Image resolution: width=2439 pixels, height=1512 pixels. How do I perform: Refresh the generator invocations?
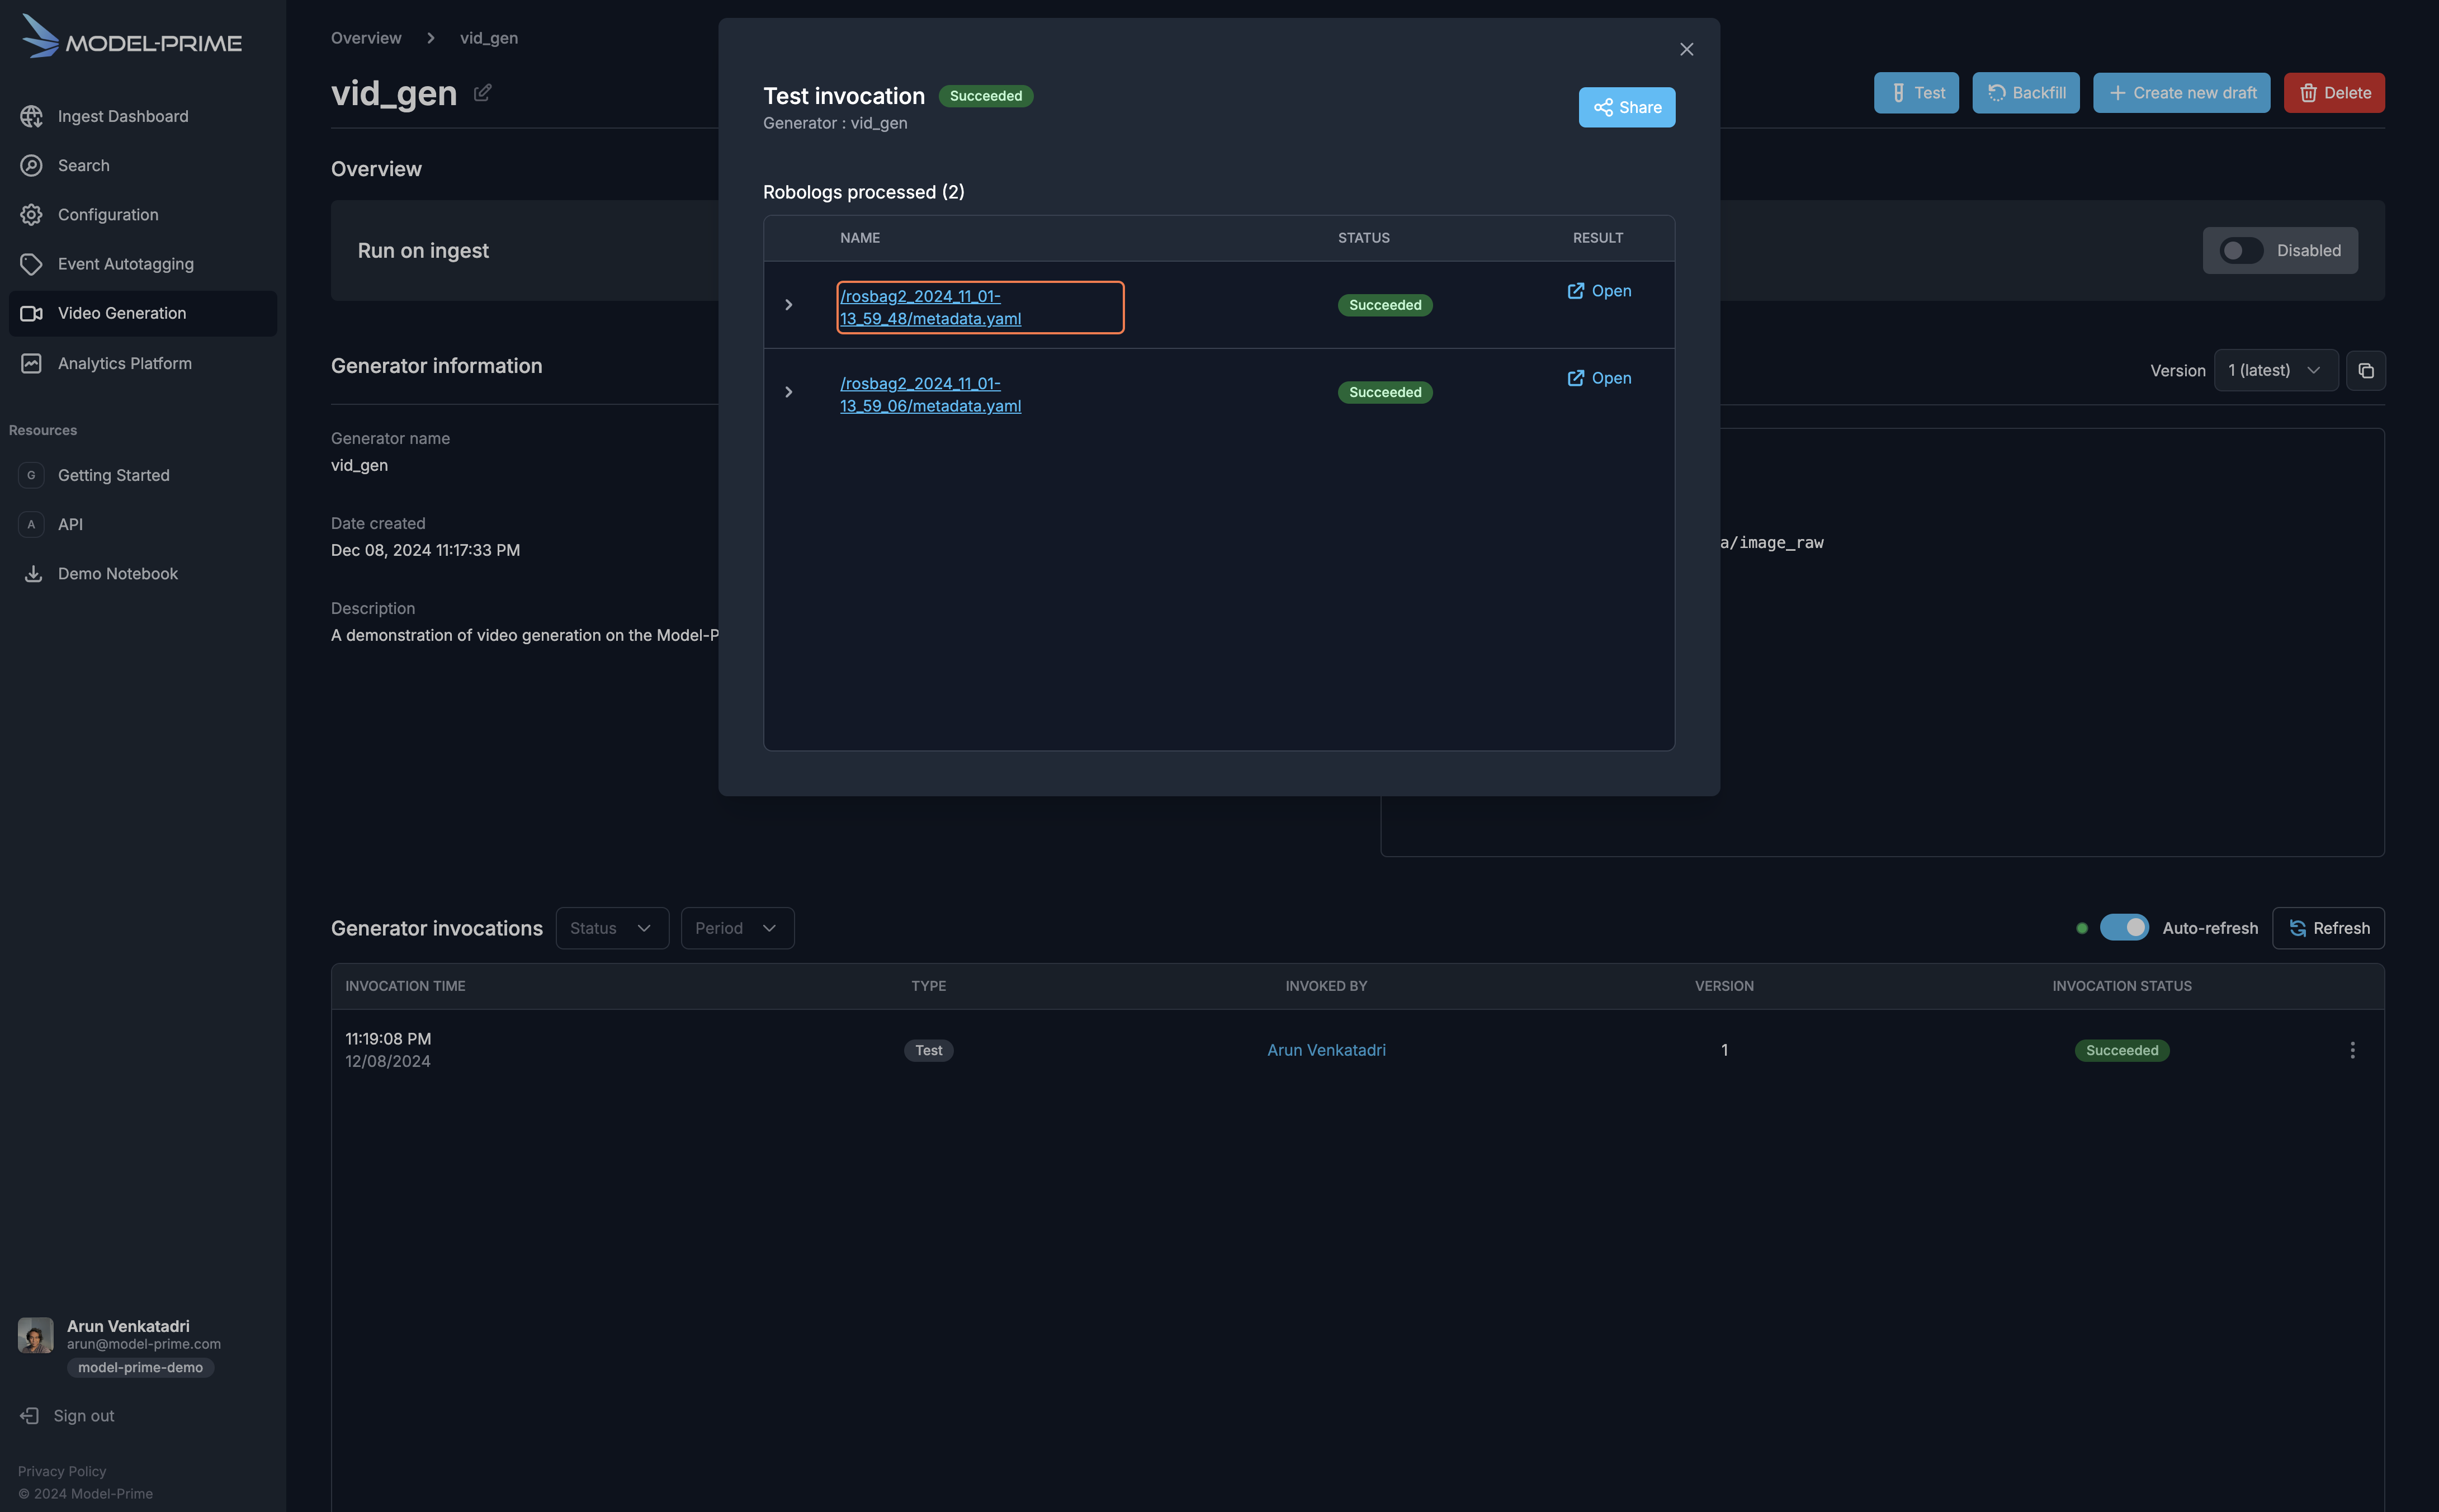pyautogui.click(x=2327, y=928)
